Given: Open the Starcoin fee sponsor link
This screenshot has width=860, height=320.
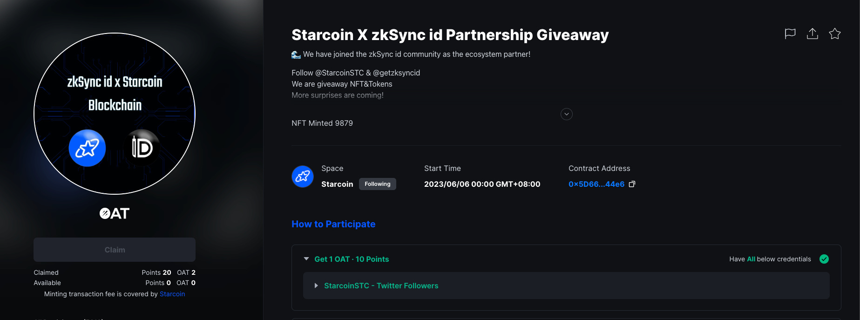Looking at the screenshot, I should click(172, 294).
